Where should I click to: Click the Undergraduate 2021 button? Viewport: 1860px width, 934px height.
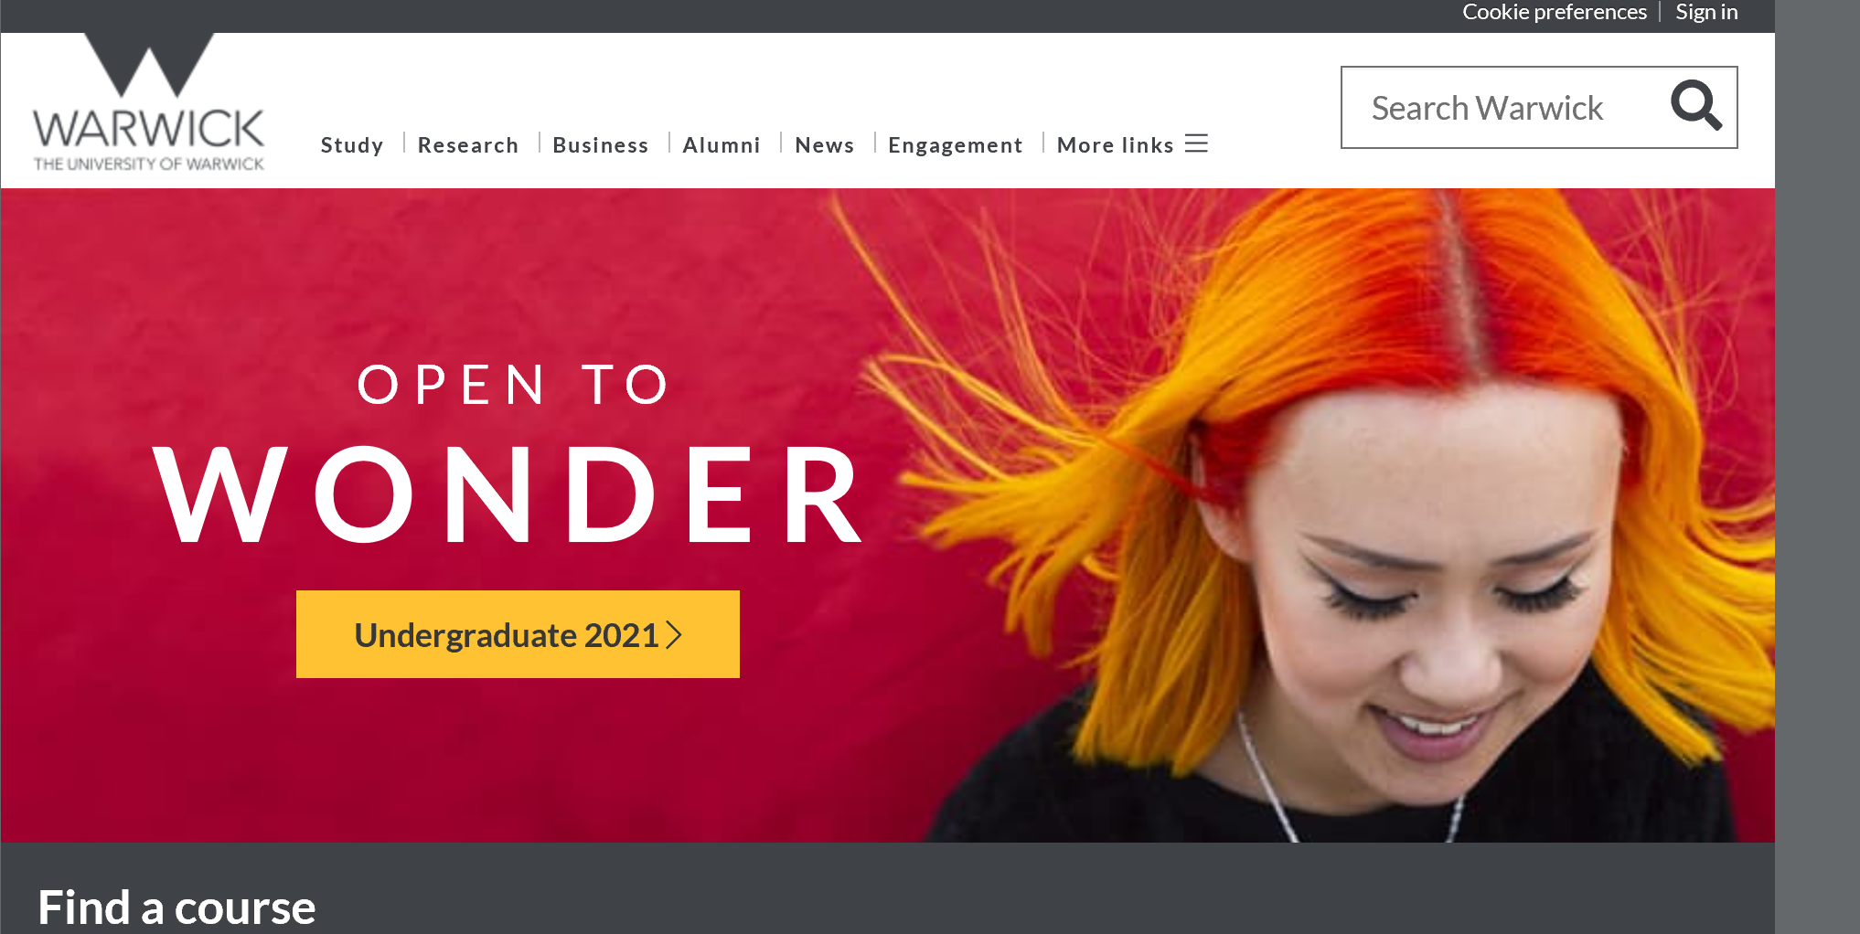point(518,634)
